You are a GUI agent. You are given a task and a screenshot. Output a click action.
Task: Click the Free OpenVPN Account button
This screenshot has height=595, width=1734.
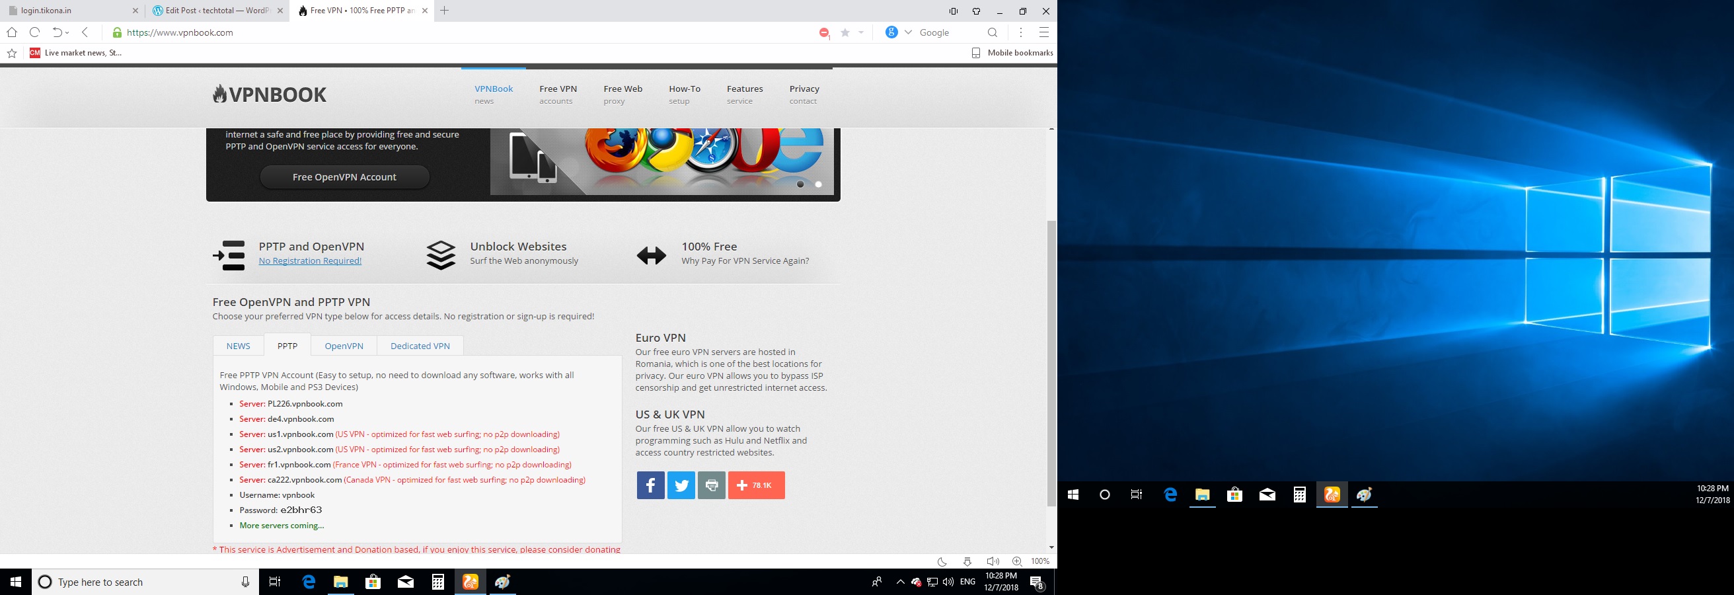(344, 177)
